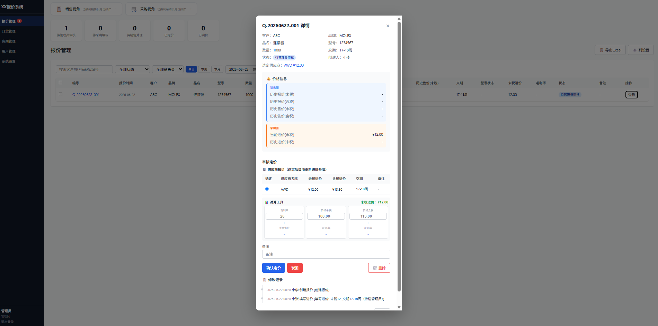The height and width of the screenshot is (326, 658).
Task: Click the 列设置 button
Action: (641, 50)
